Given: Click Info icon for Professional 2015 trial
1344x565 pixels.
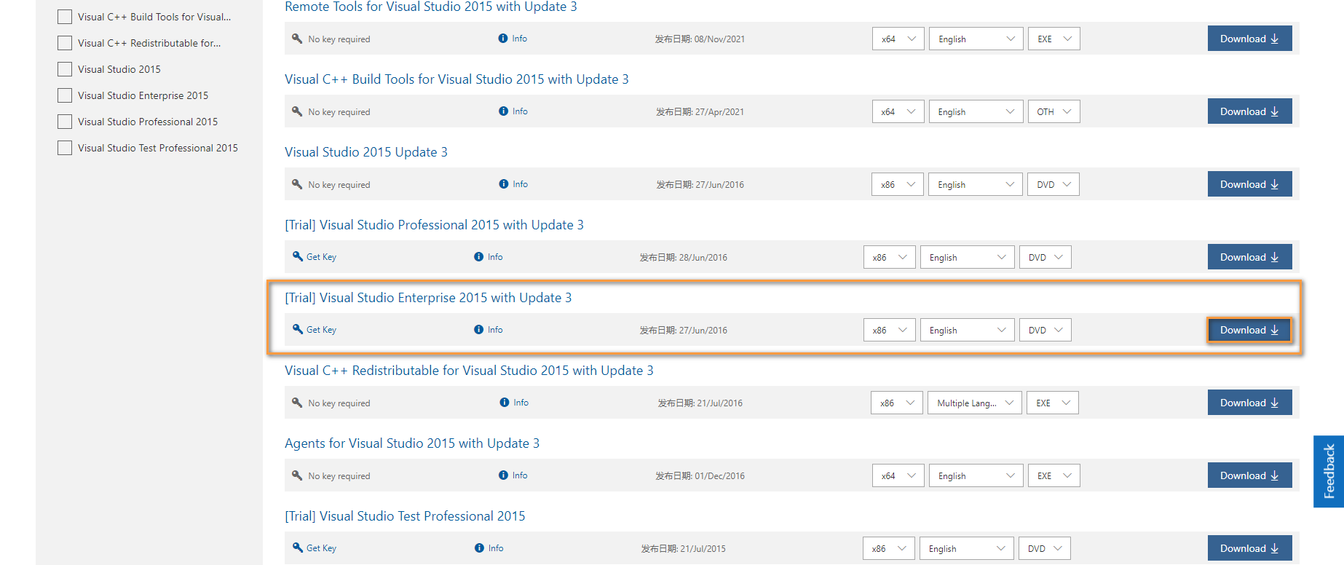Looking at the screenshot, I should 478,257.
